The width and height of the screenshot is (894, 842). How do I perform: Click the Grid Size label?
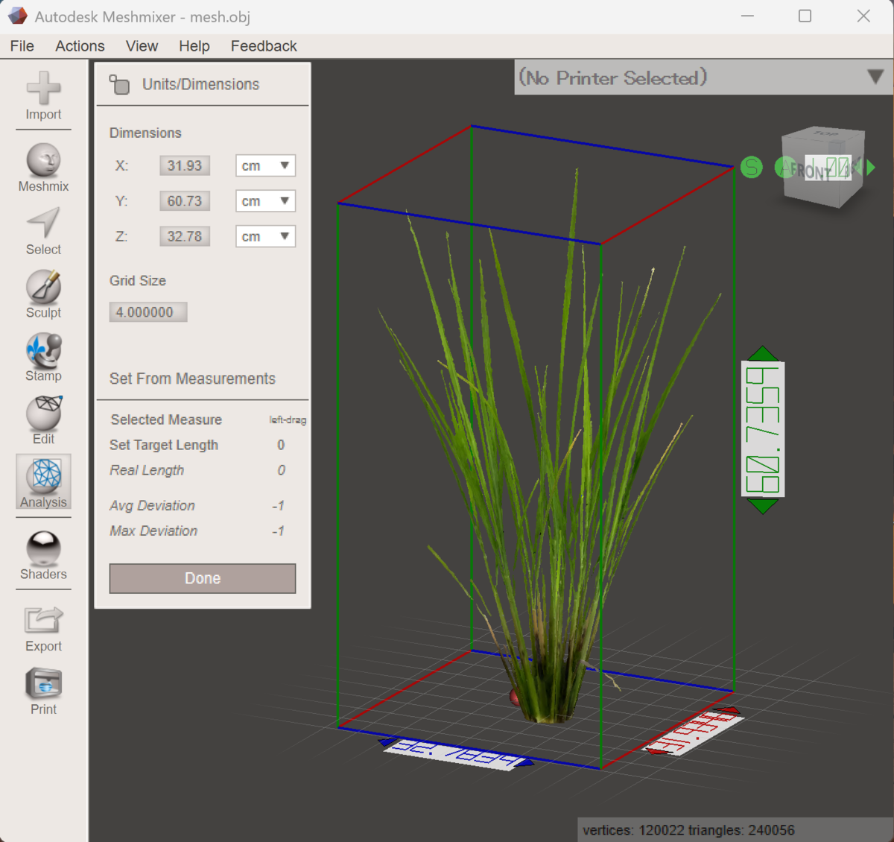(138, 281)
